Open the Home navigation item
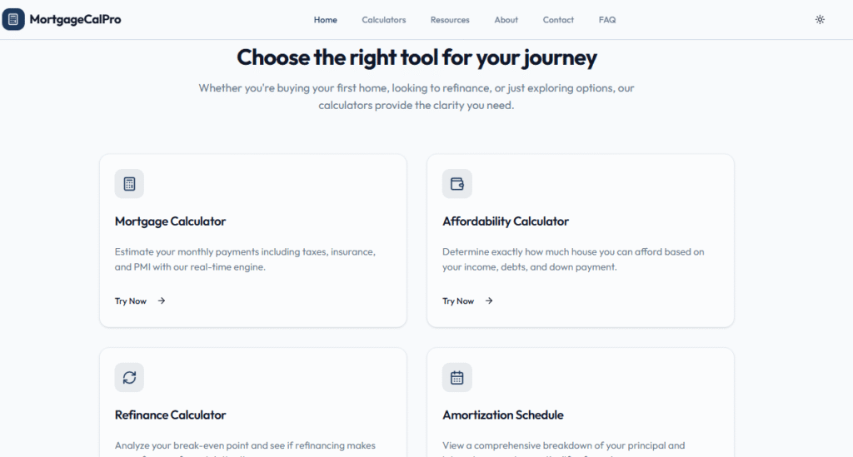The width and height of the screenshot is (853, 457). click(326, 20)
